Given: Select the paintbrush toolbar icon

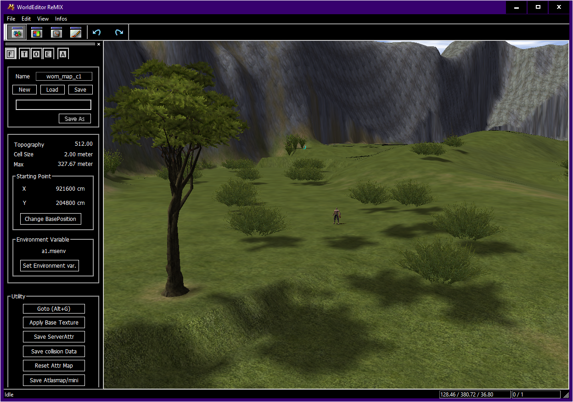Looking at the screenshot, I should [76, 33].
